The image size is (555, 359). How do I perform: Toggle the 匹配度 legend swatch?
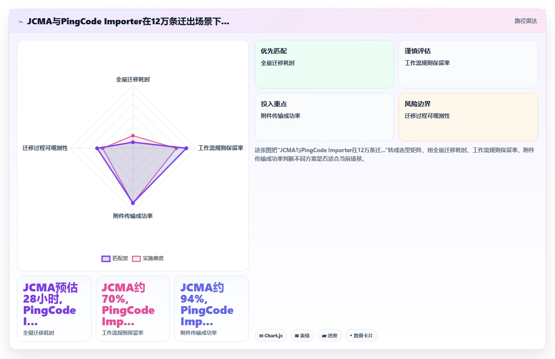[x=106, y=258]
